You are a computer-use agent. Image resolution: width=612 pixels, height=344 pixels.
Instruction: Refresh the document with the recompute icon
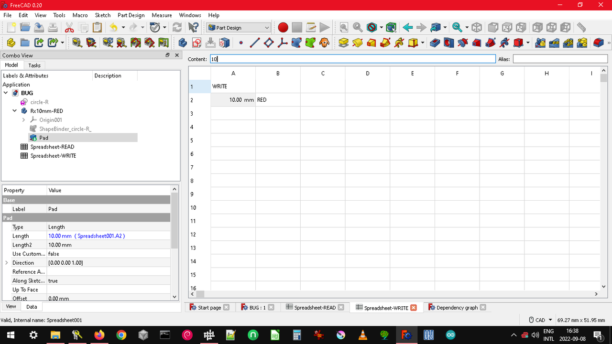point(177,27)
